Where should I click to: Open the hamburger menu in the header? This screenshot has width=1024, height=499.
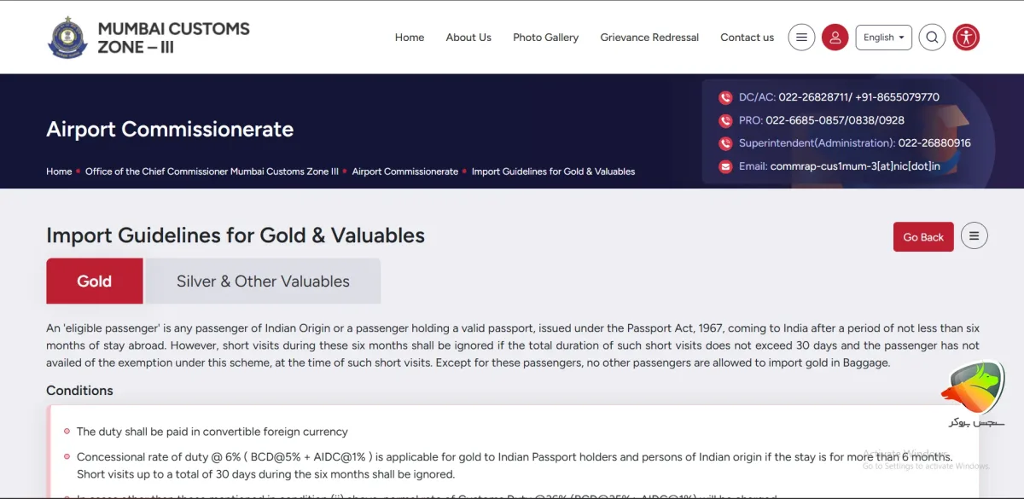800,38
